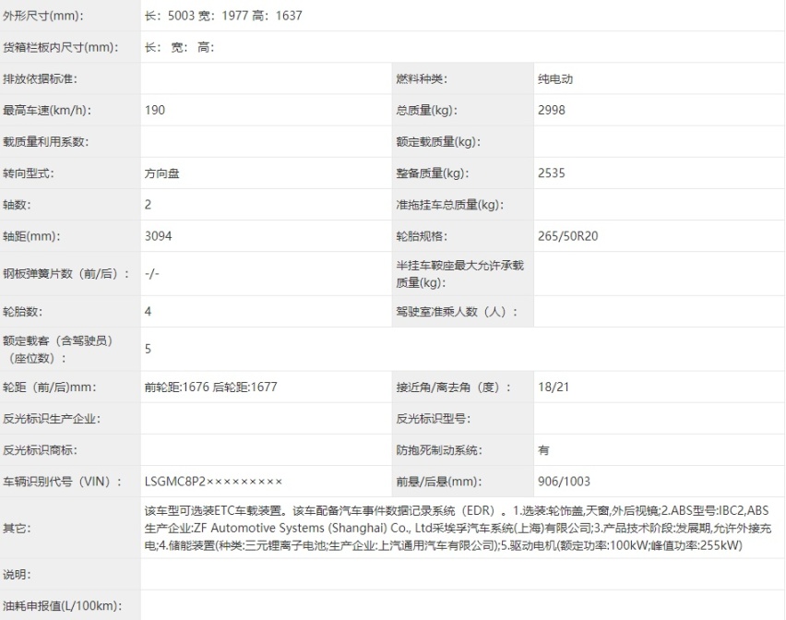Select the tire spec 265/50R20
Image resolution: width=786 pixels, height=620 pixels.
(x=568, y=236)
